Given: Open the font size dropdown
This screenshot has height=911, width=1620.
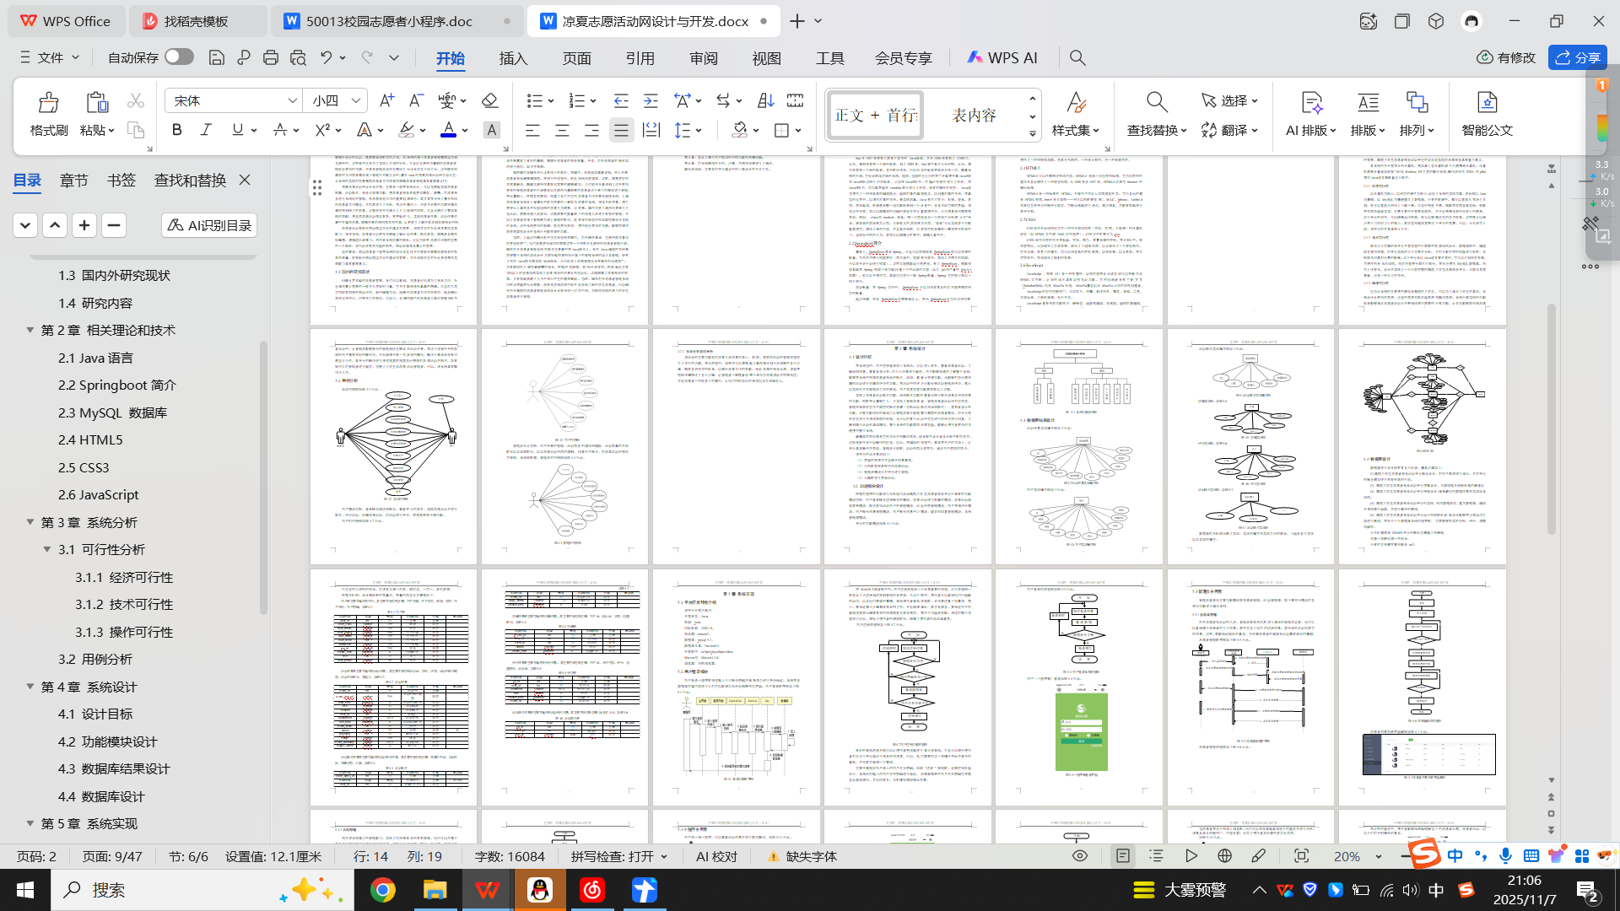Looking at the screenshot, I should click(357, 100).
